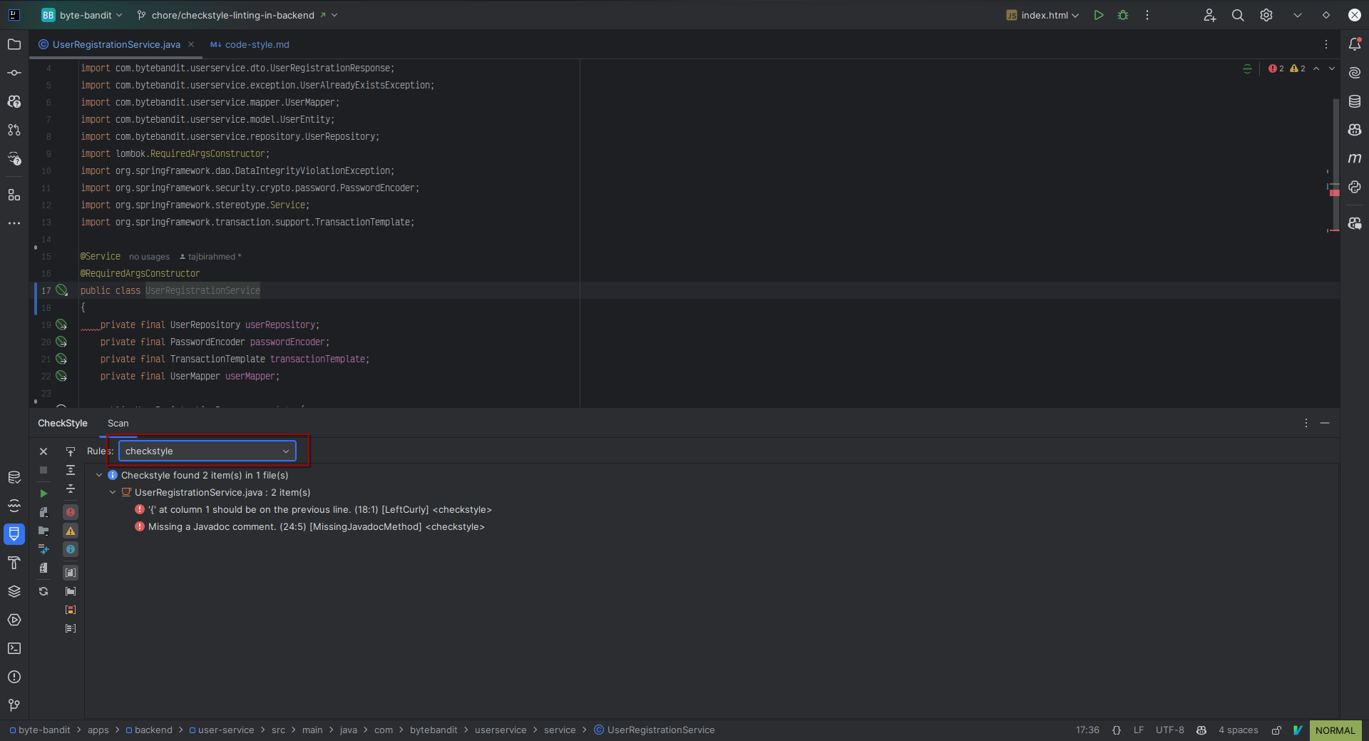Close the CheckStyle scan results
The height and width of the screenshot is (741, 1369).
pyautogui.click(x=43, y=451)
